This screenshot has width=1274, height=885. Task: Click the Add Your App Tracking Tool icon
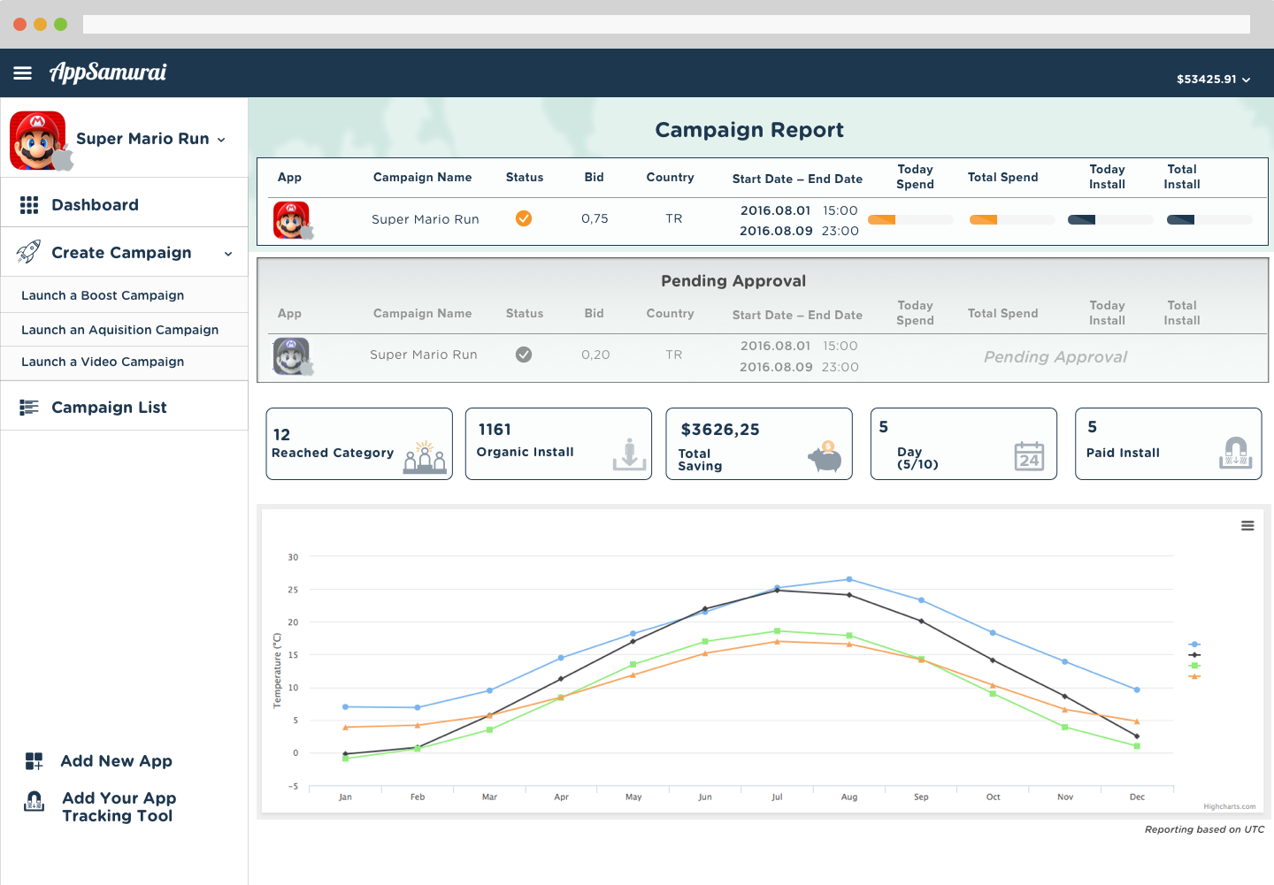tap(35, 802)
